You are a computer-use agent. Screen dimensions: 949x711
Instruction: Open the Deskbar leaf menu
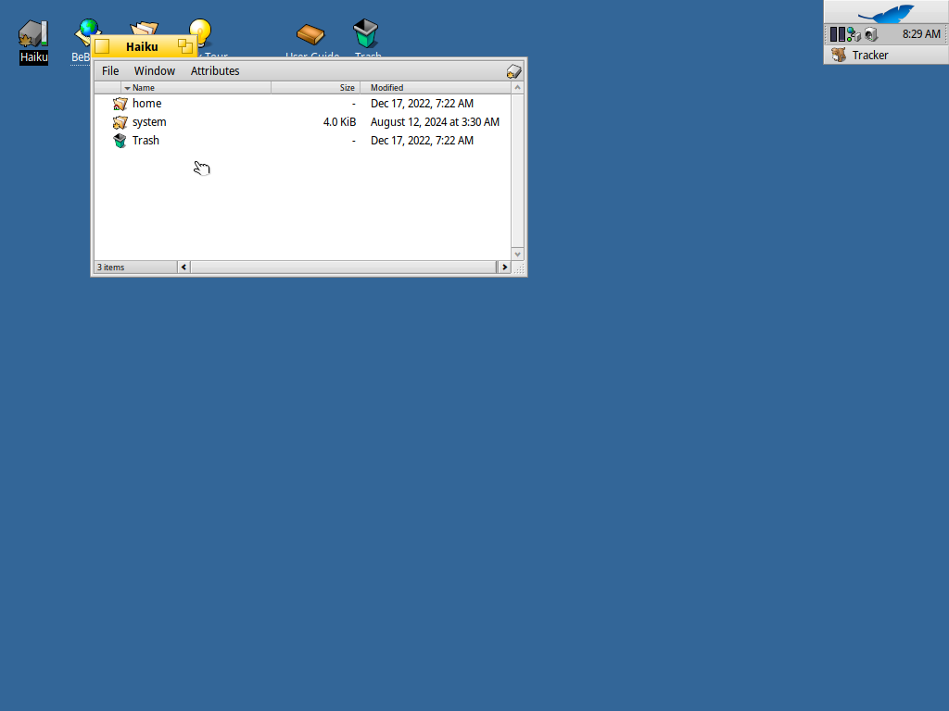[886, 12]
